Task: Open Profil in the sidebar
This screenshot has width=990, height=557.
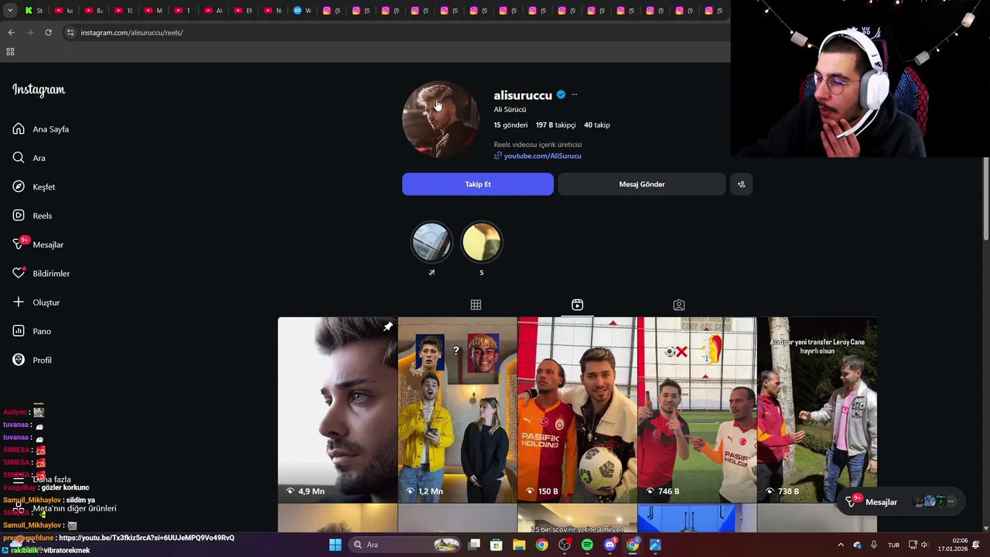Action: (x=32, y=360)
